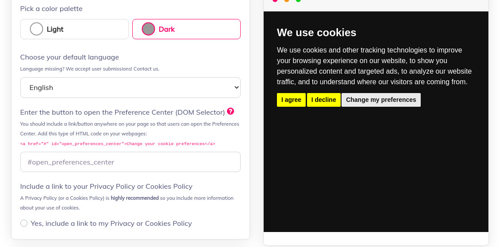503x247 pixels.
Task: Click the label Yes, include a link to my Privacy or Cookies Policy
Action: pos(111,223)
